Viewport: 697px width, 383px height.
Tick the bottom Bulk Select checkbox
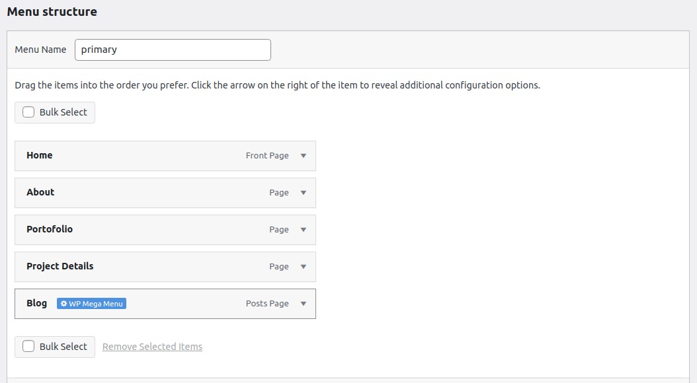pos(28,347)
